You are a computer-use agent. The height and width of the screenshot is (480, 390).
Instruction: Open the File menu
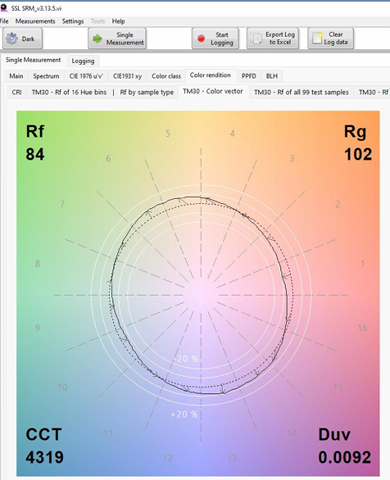(x=4, y=21)
